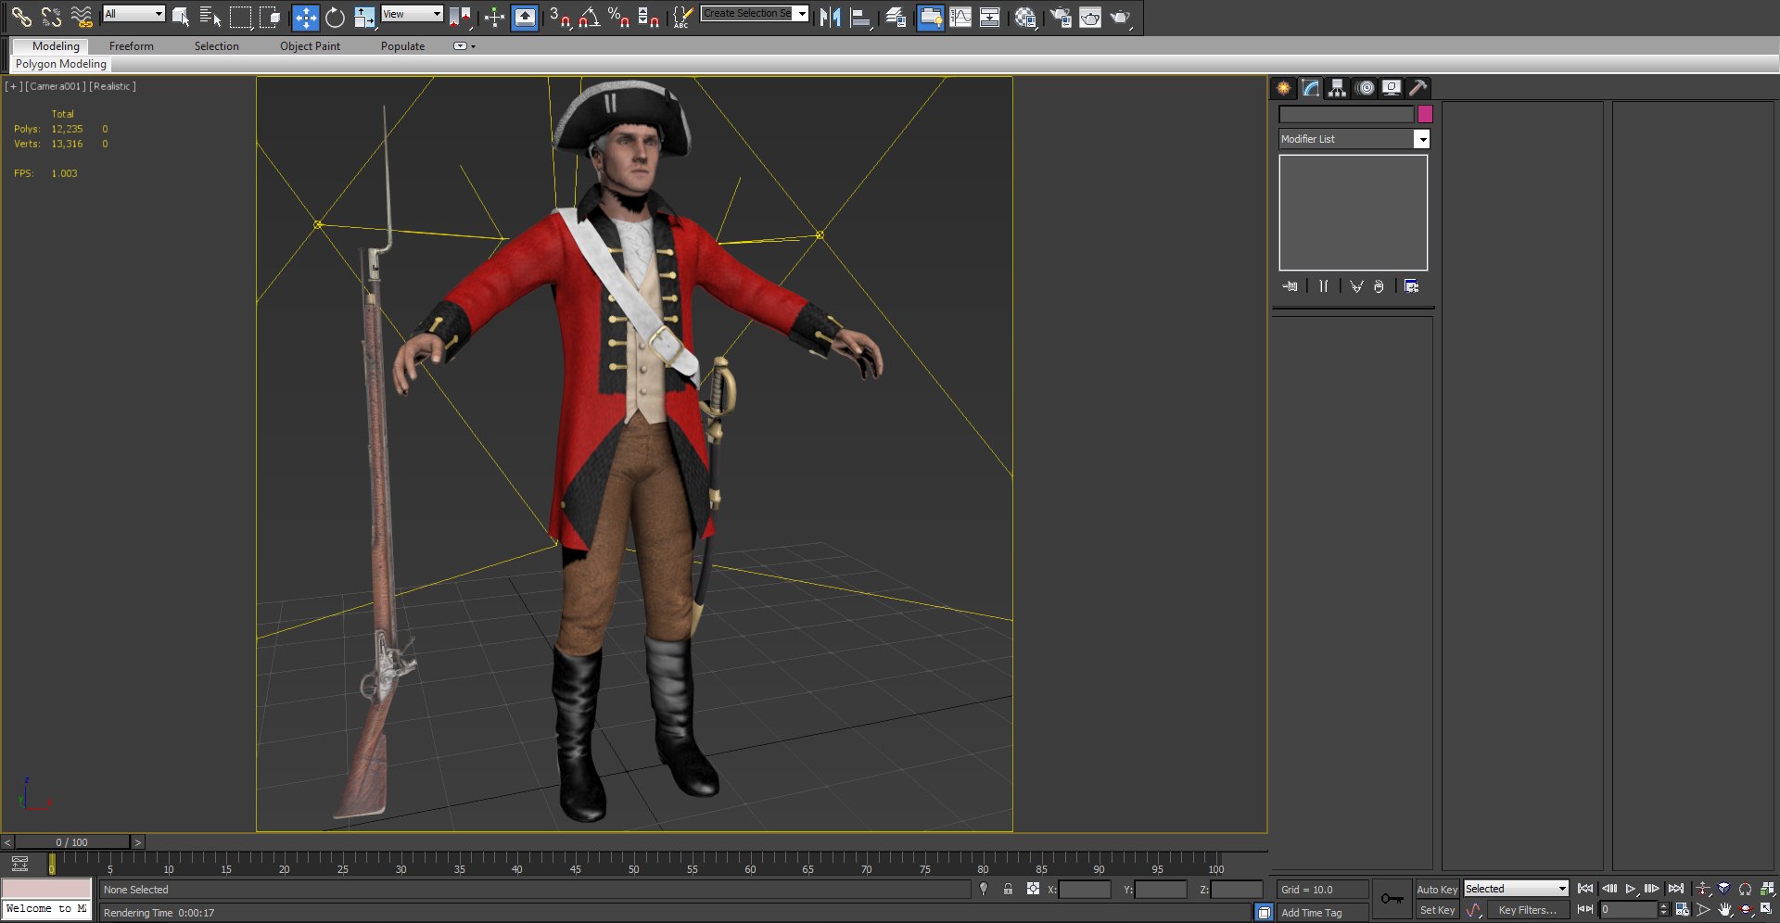Switch to the Modeling ribbon tab
This screenshot has width=1780, height=923.
pos(56,45)
